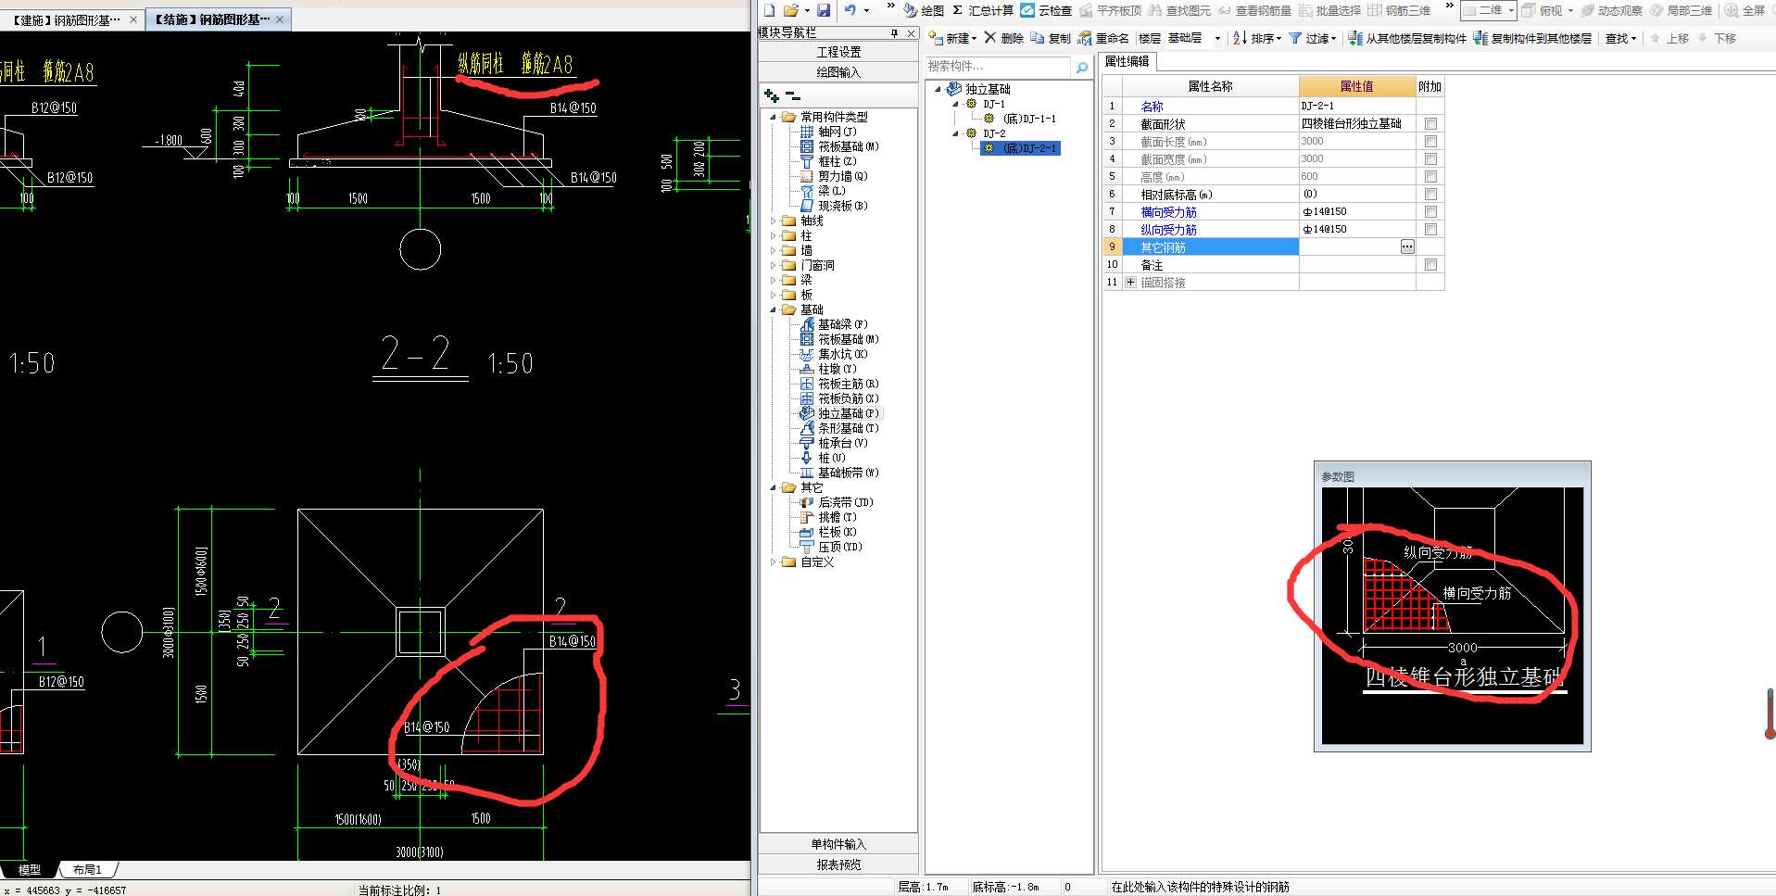
Task: Click the expand-all plus icon in navigation panel
Action: 771,95
